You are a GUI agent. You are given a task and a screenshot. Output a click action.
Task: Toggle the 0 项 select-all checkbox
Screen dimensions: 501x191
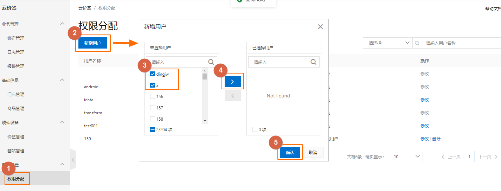click(255, 129)
